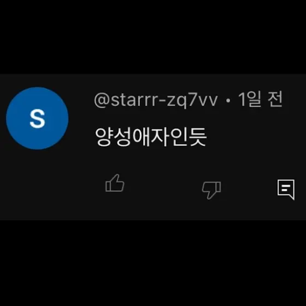Screen dimensions: 306x306
Task: Reply to starrr-zq7vv via comment icon
Action: (286, 190)
